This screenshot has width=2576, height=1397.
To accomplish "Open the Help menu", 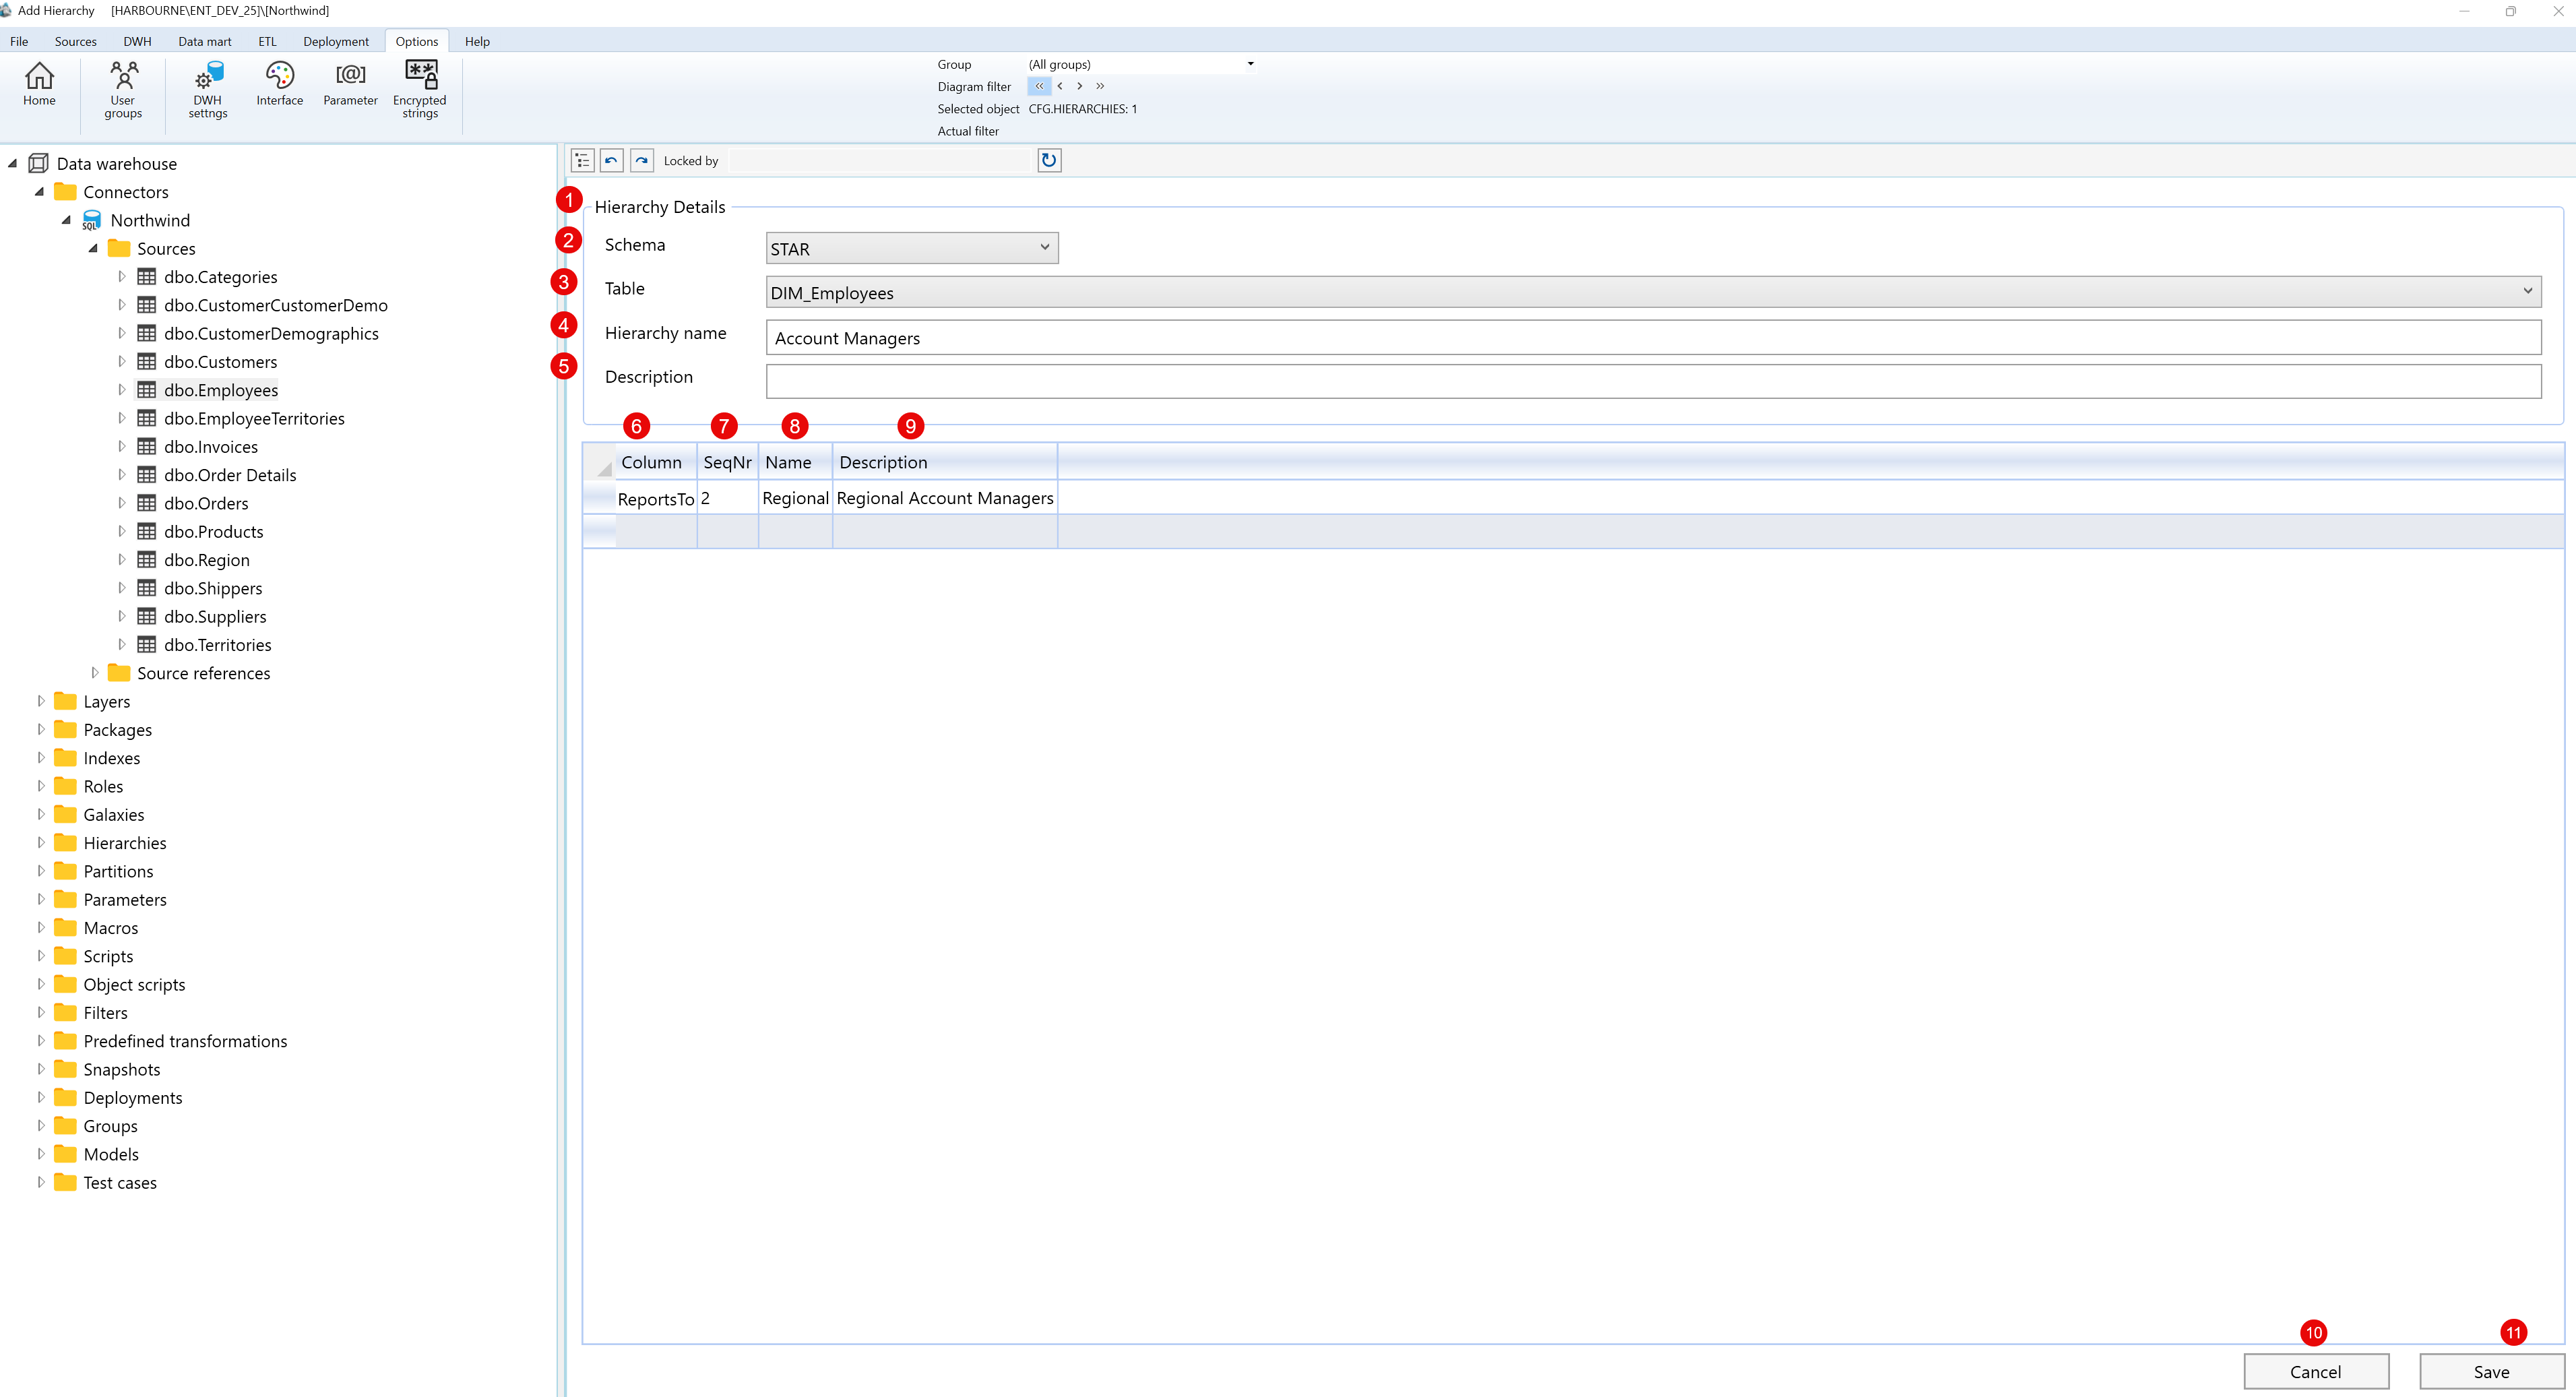I will click(477, 41).
